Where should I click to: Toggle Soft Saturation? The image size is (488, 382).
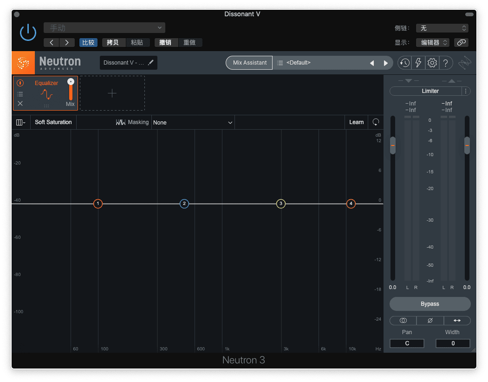(53, 122)
